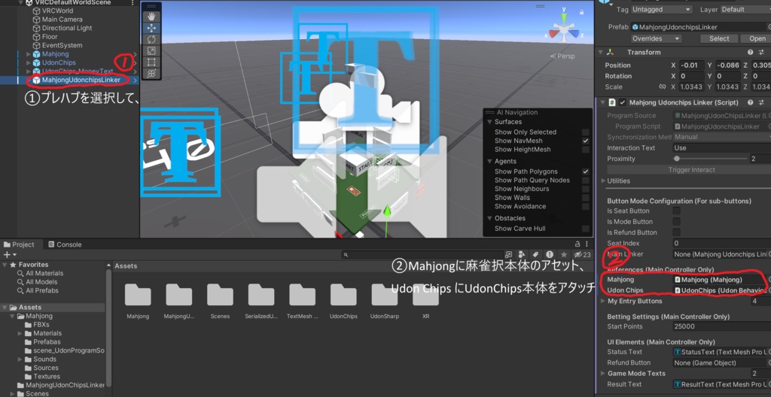Click the Start Points field showing 25000

[x=722, y=326]
